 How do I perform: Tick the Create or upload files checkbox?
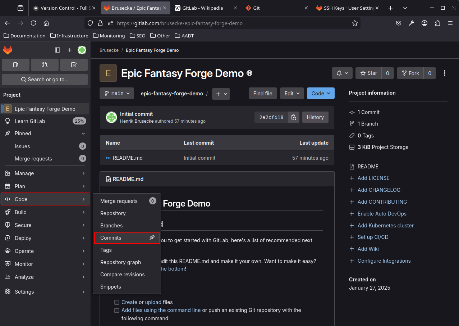pyautogui.click(x=117, y=302)
